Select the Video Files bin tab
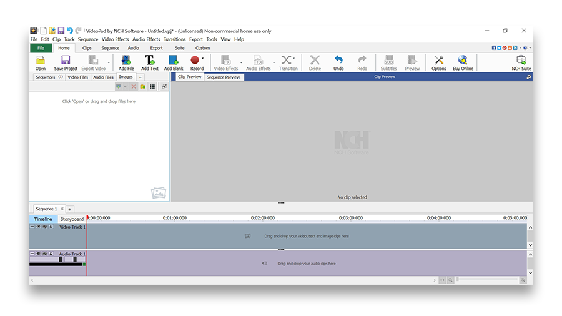This screenshot has width=562, height=316. tap(78, 77)
